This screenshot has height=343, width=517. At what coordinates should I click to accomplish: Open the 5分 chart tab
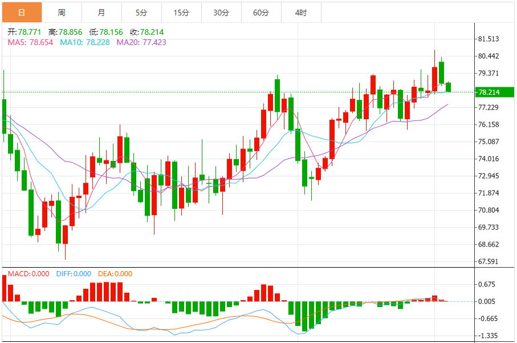142,13
